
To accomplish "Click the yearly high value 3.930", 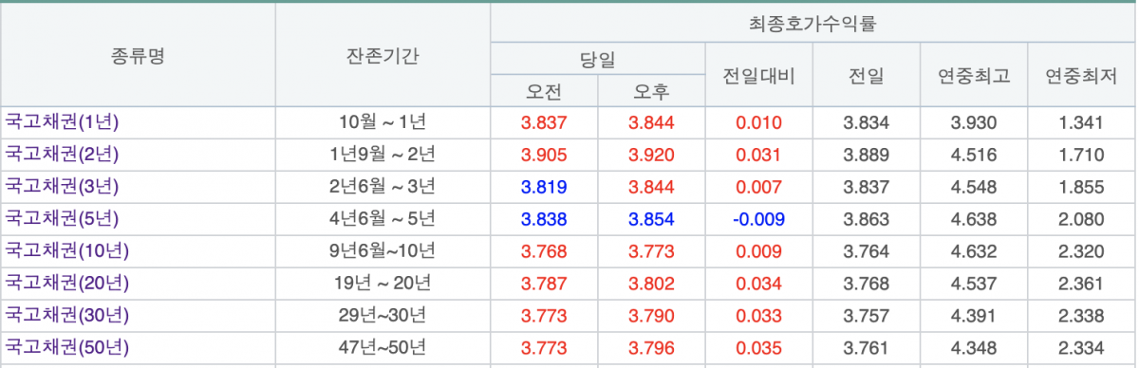I will (974, 121).
